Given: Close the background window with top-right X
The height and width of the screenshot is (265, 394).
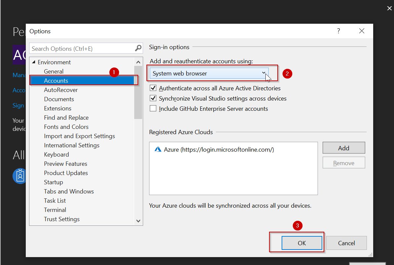Looking at the screenshot, I should [x=389, y=8].
